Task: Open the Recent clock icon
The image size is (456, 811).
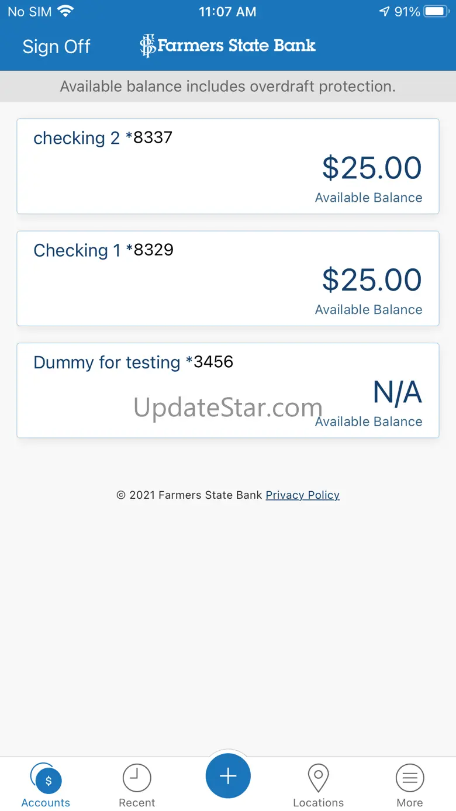Action: pos(137,778)
